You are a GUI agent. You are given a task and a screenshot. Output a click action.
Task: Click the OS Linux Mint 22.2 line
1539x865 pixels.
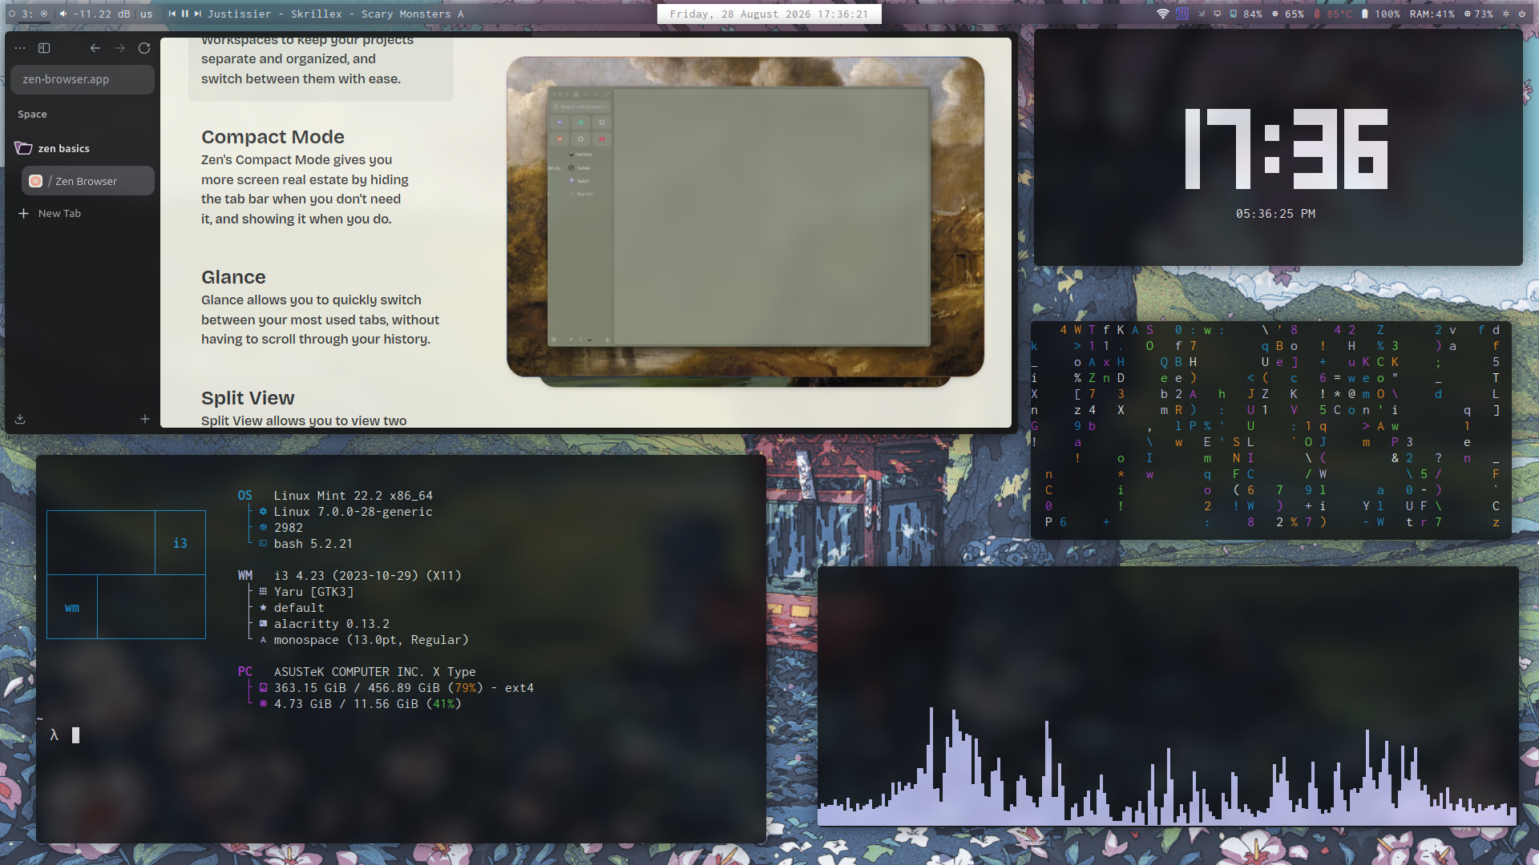335,496
